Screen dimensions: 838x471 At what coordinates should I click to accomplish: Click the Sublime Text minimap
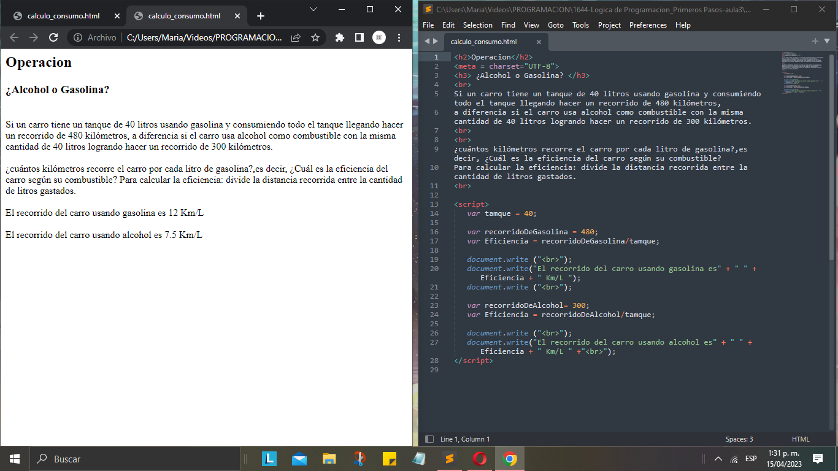tap(804, 72)
